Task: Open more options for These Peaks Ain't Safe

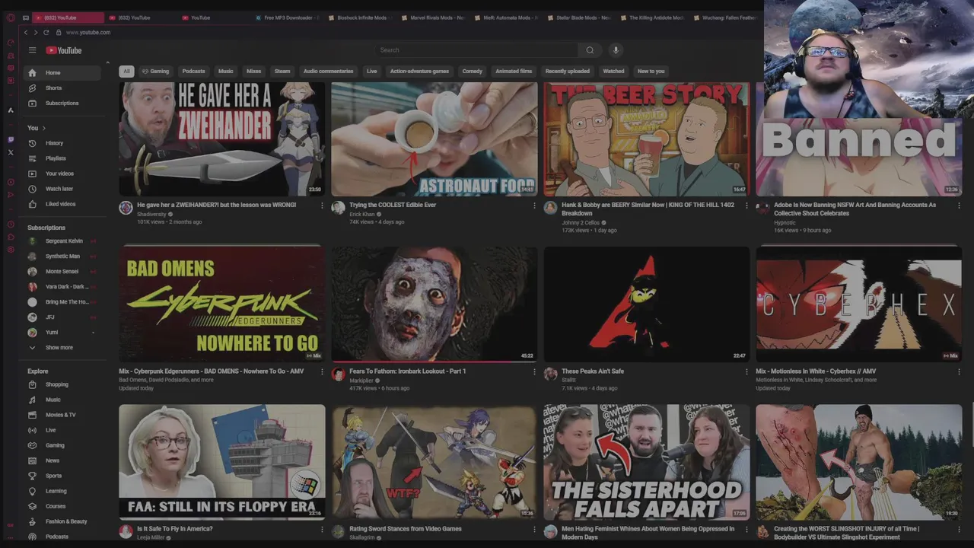Action: 746,371
